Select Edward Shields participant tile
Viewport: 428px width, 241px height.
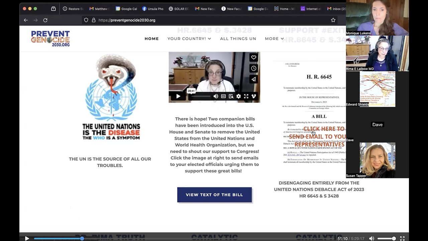[378, 89]
